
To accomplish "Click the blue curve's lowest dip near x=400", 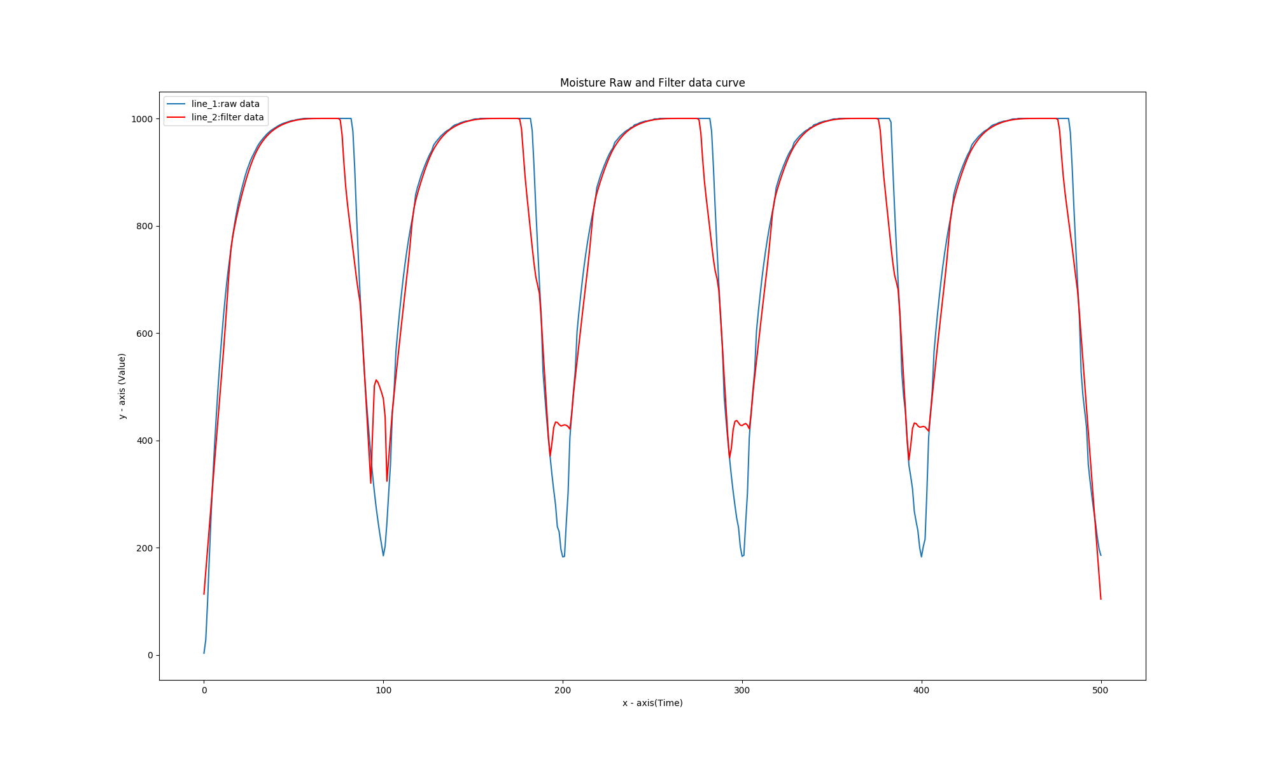I will (x=921, y=556).
